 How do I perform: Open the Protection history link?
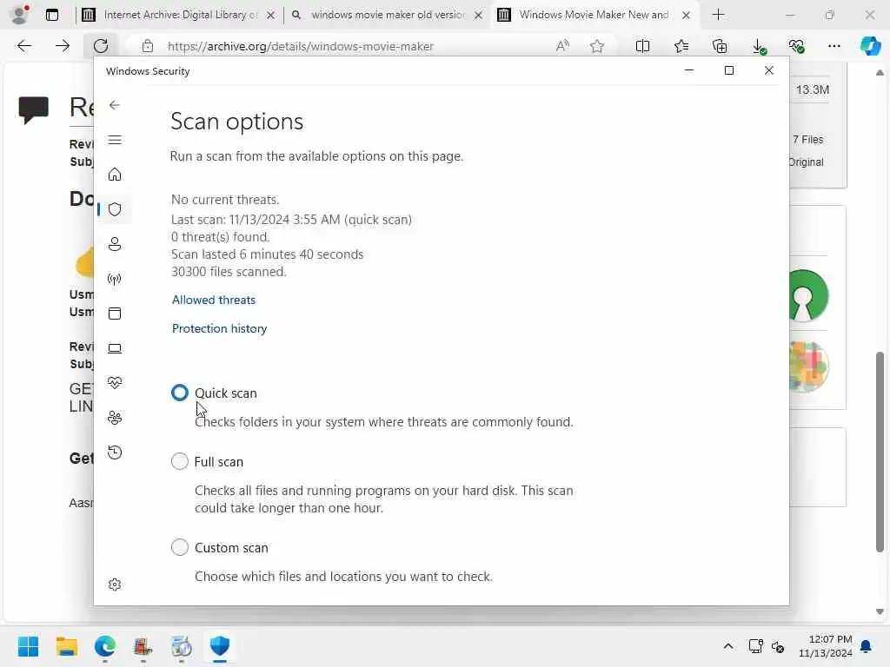coord(219,328)
